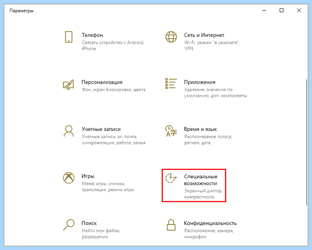The image size is (312, 250).
Task: Click the clock-and-letter icon for Время и язык
Action: click(x=171, y=131)
